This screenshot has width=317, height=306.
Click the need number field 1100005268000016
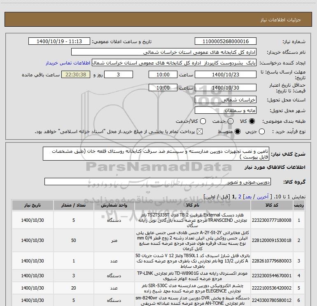coord(226,41)
